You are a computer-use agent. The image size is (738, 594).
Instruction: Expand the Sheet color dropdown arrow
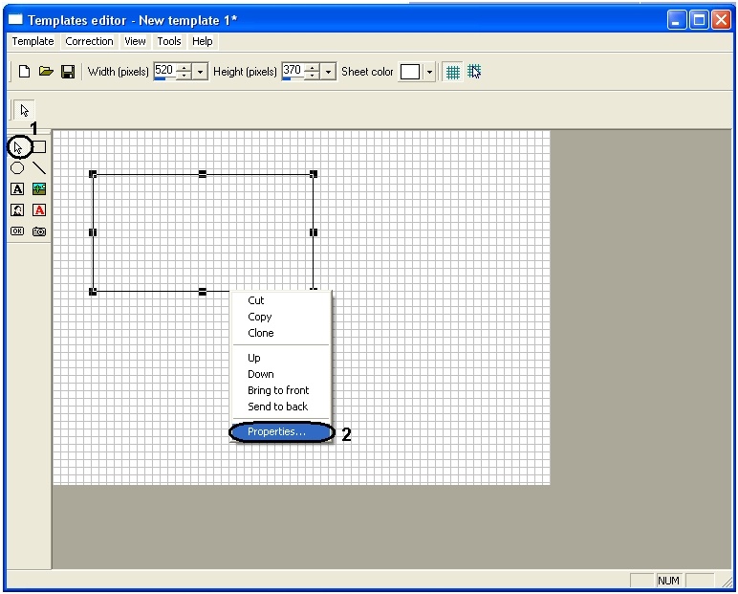click(429, 72)
